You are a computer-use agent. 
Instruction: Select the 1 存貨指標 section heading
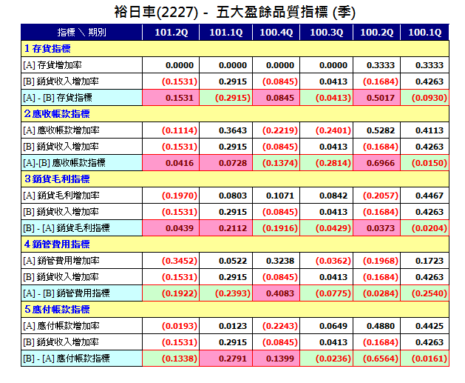(x=47, y=48)
